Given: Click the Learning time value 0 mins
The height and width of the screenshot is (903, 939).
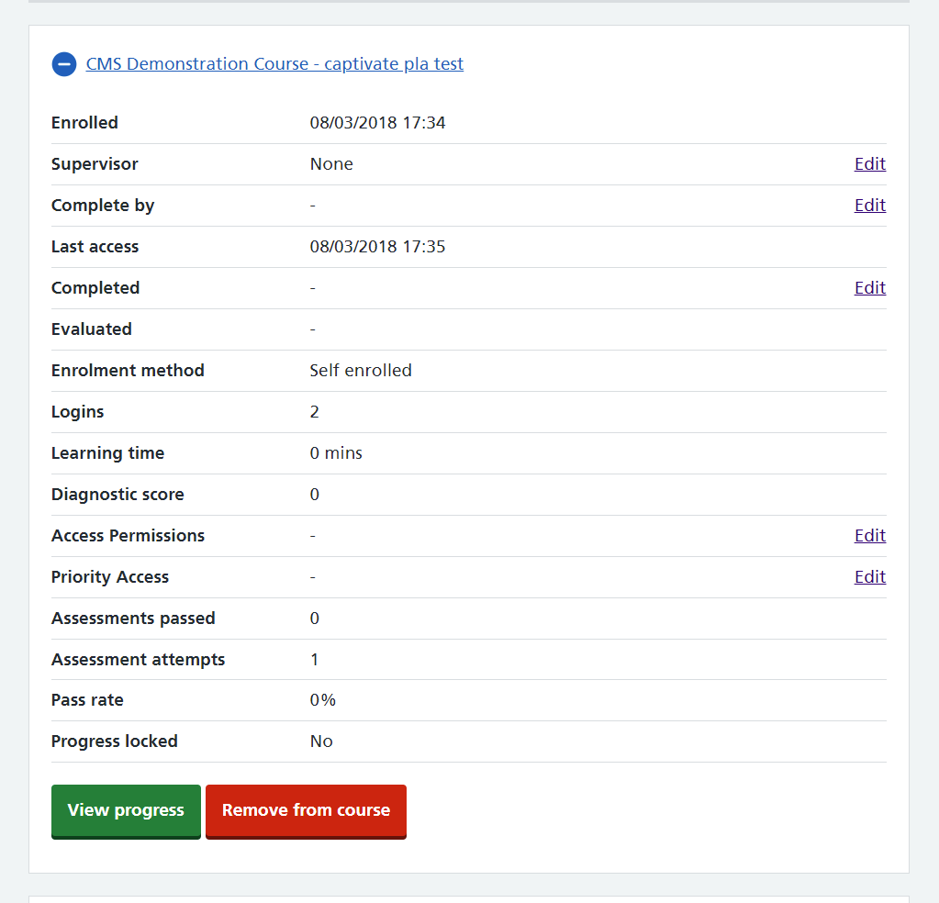Looking at the screenshot, I should point(336,453).
